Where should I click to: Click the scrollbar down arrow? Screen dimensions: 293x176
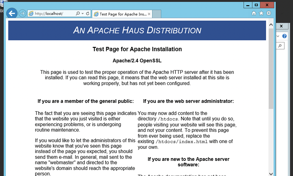coord(271,174)
